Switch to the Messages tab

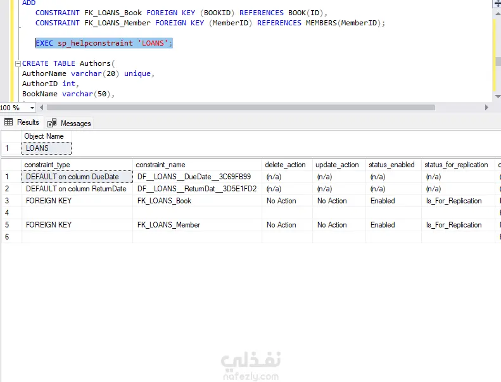pyautogui.click(x=69, y=123)
